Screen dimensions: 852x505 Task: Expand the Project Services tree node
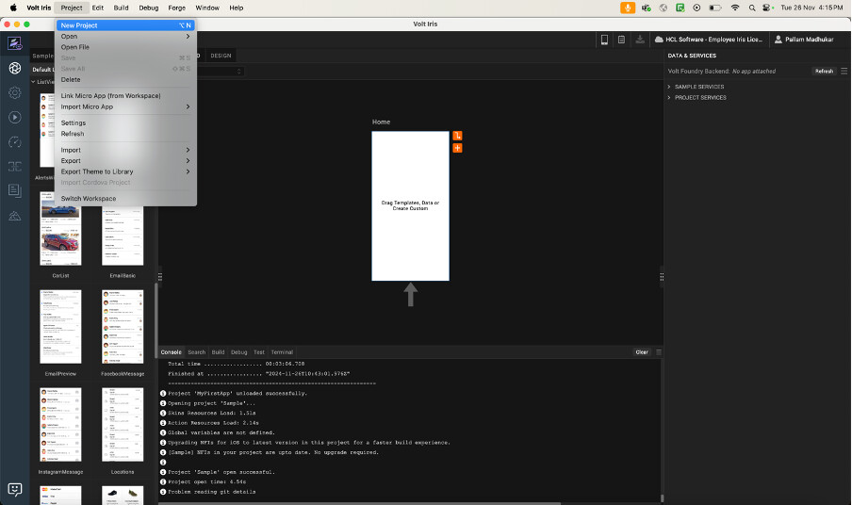[x=669, y=97]
